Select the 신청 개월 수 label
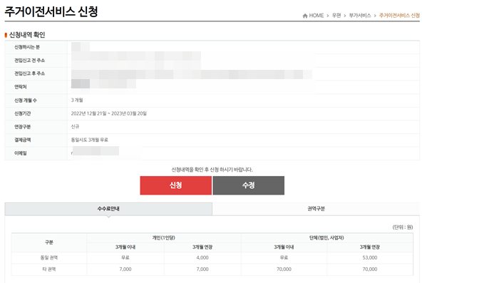The width and height of the screenshot is (499, 283). click(26, 101)
